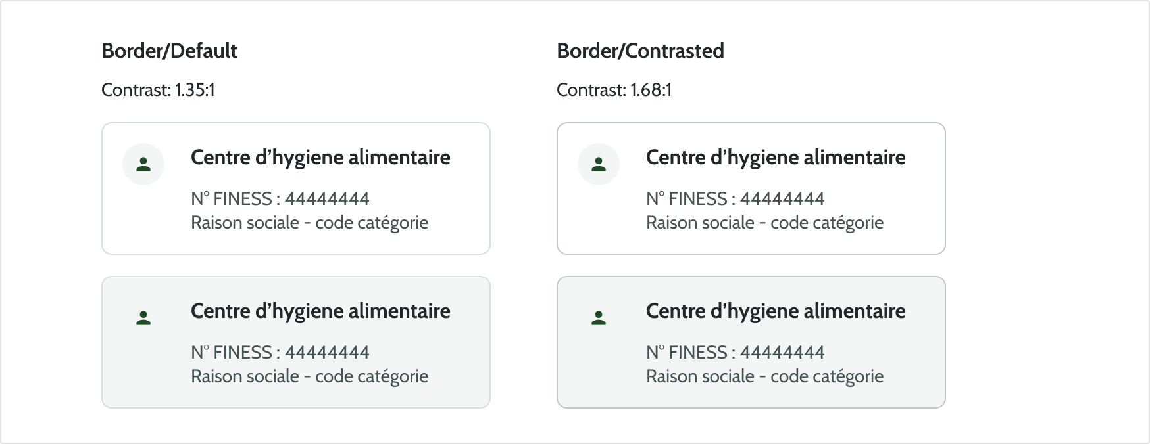
Task: Click FINESS number in white Border/Default card
Action: click(x=280, y=199)
